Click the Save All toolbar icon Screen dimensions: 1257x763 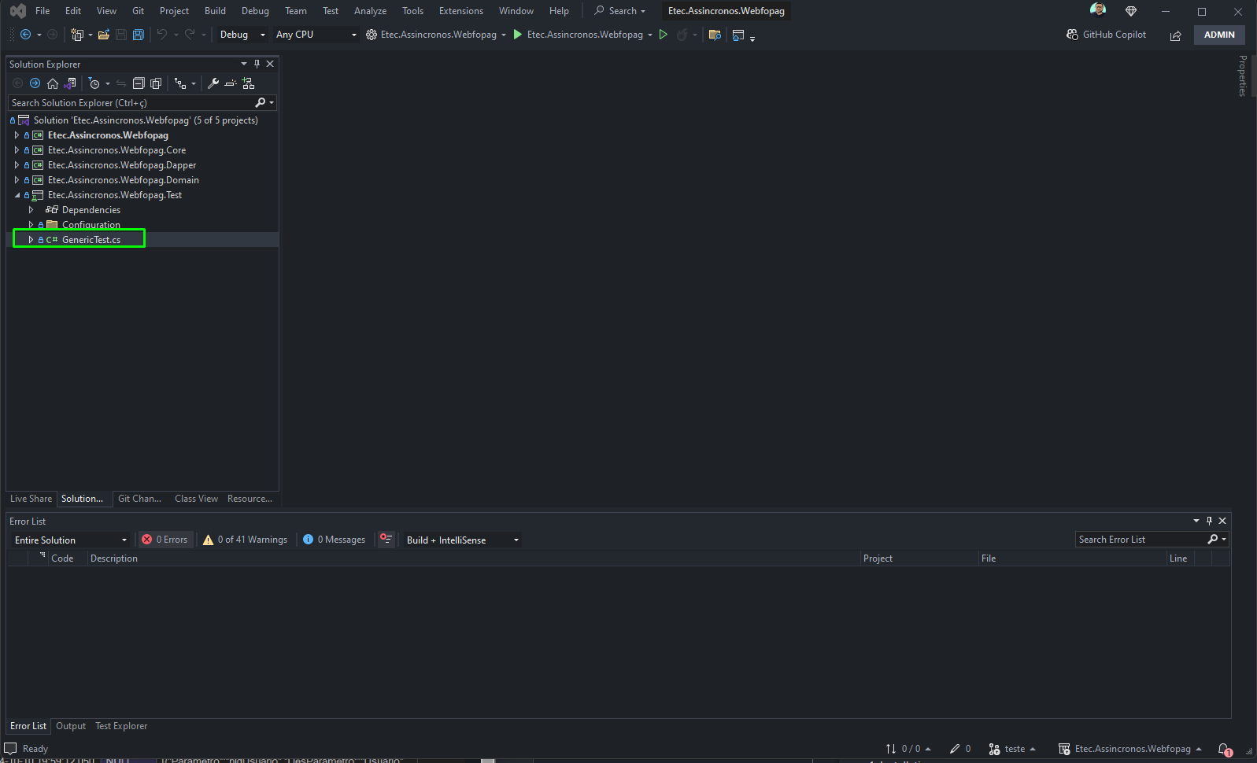(139, 35)
